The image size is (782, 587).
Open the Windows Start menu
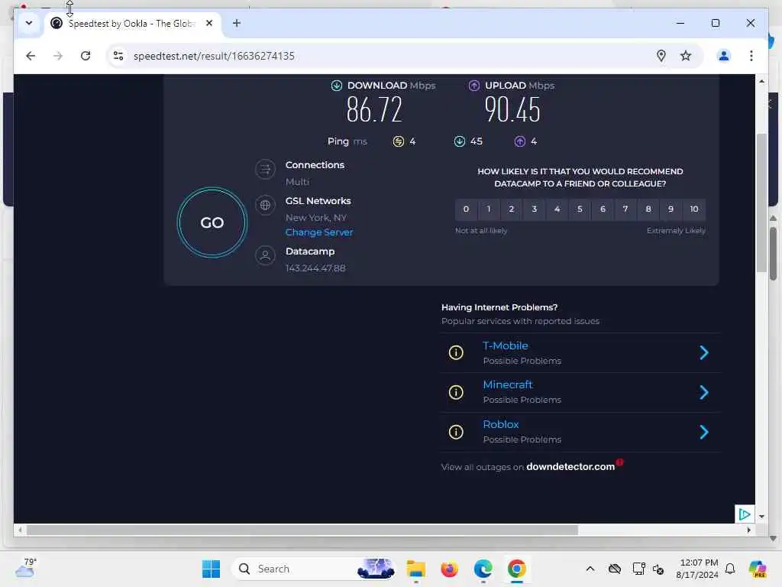[211, 569]
